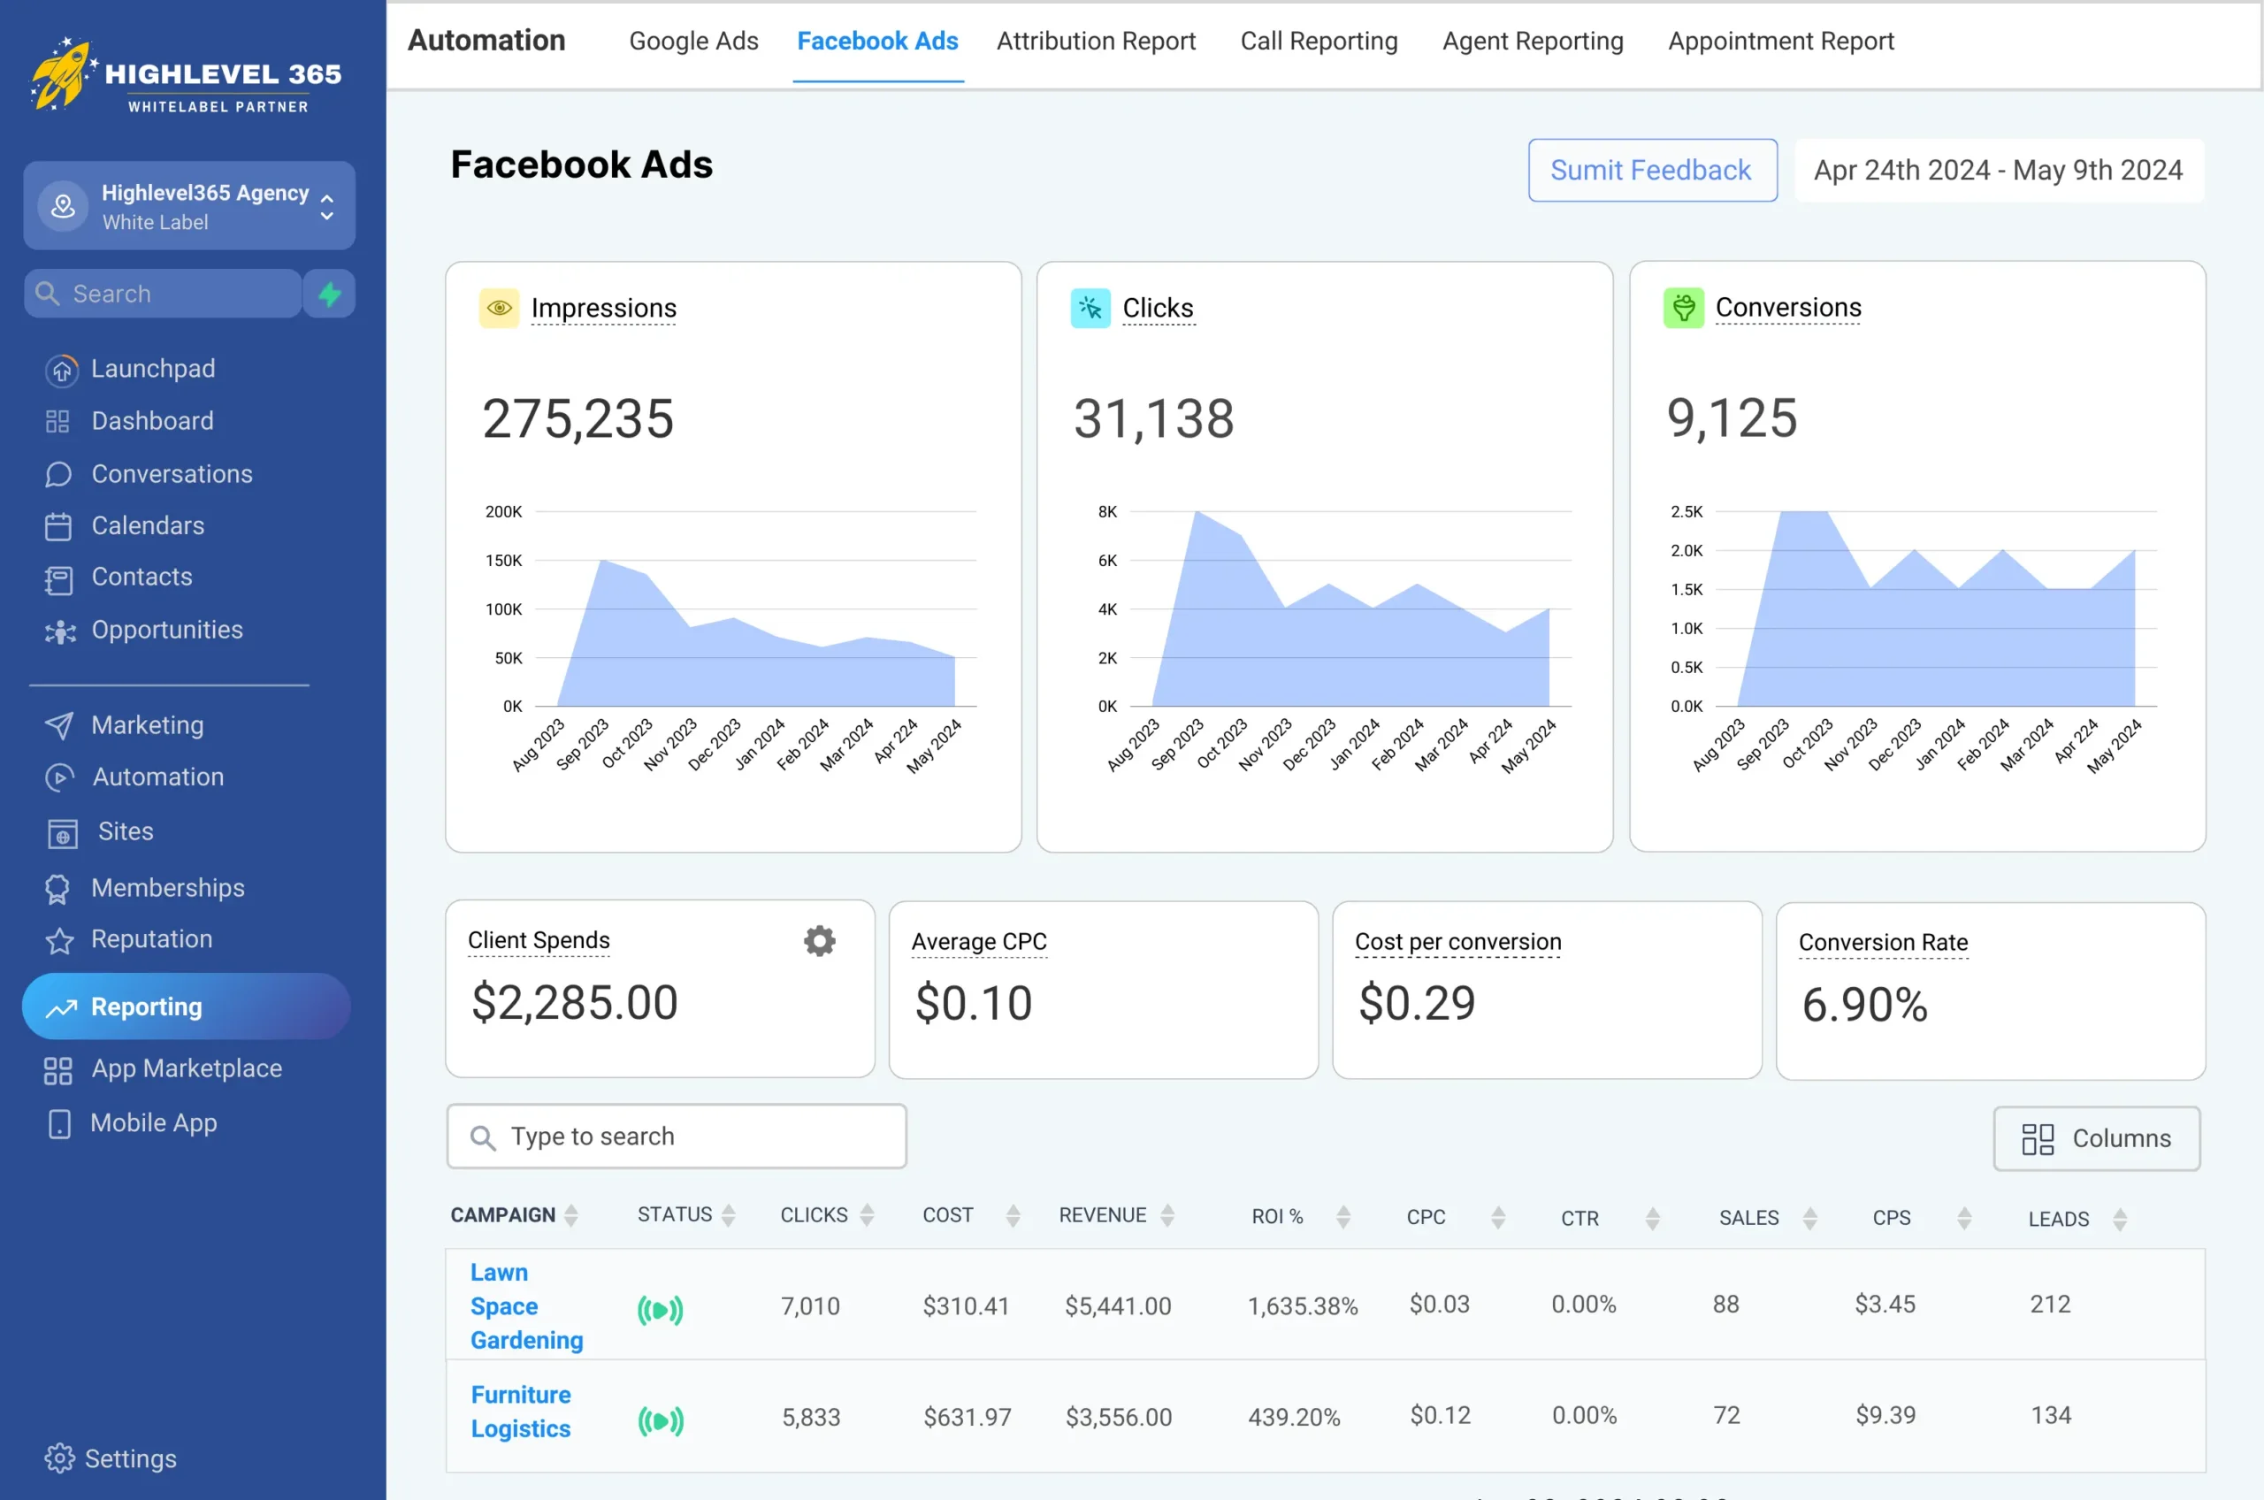Screen dimensions: 2264x1500
Task: Open Settings gear in sidebar
Action: (59, 1458)
